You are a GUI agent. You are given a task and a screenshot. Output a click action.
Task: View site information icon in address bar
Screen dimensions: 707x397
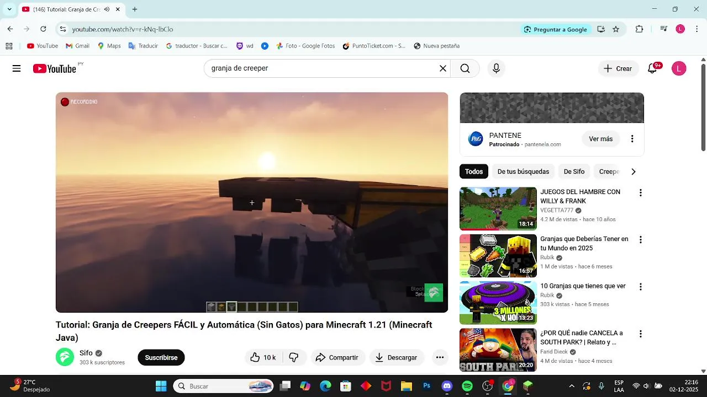[x=63, y=29]
